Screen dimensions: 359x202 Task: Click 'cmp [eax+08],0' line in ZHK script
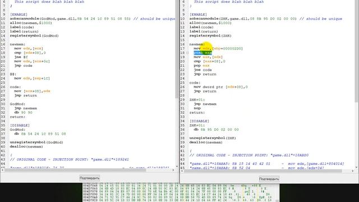tap(209, 61)
